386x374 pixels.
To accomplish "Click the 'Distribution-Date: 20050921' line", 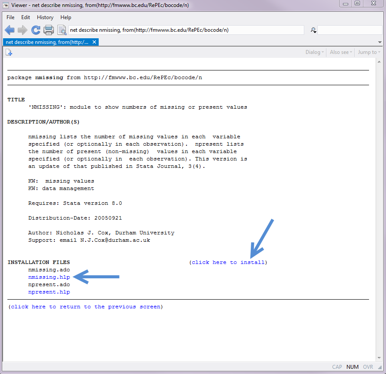I will (x=75, y=218).
